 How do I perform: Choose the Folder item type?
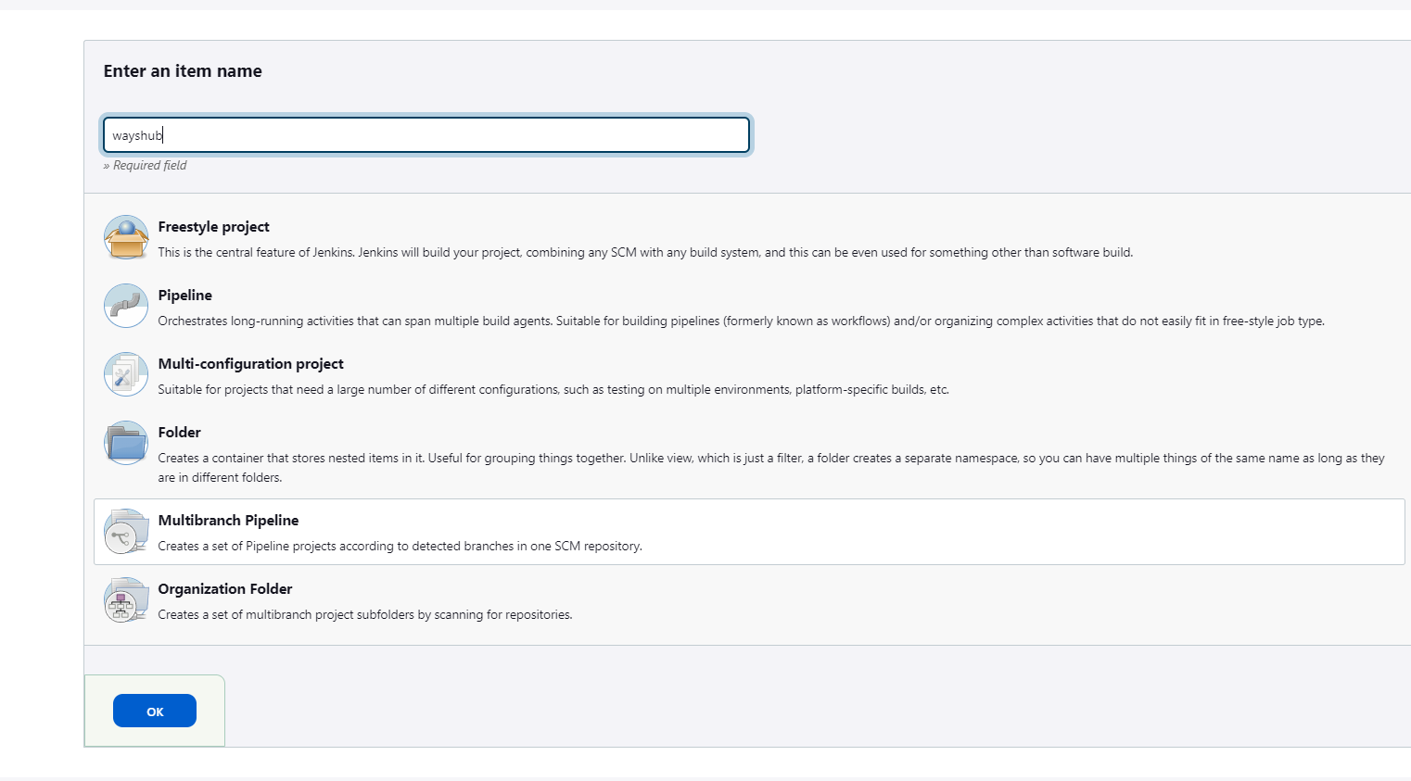[x=179, y=432]
